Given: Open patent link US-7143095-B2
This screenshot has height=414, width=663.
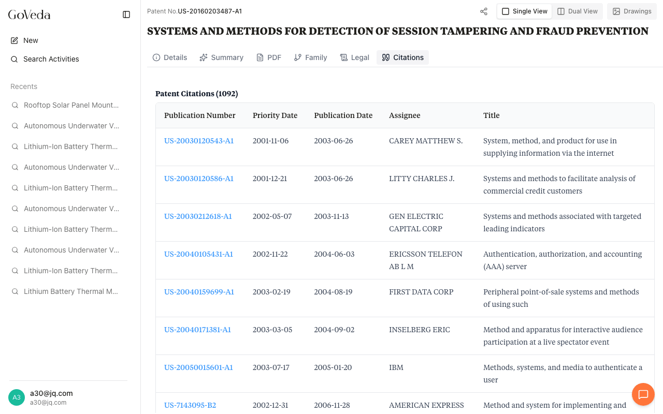Looking at the screenshot, I should click(190, 405).
